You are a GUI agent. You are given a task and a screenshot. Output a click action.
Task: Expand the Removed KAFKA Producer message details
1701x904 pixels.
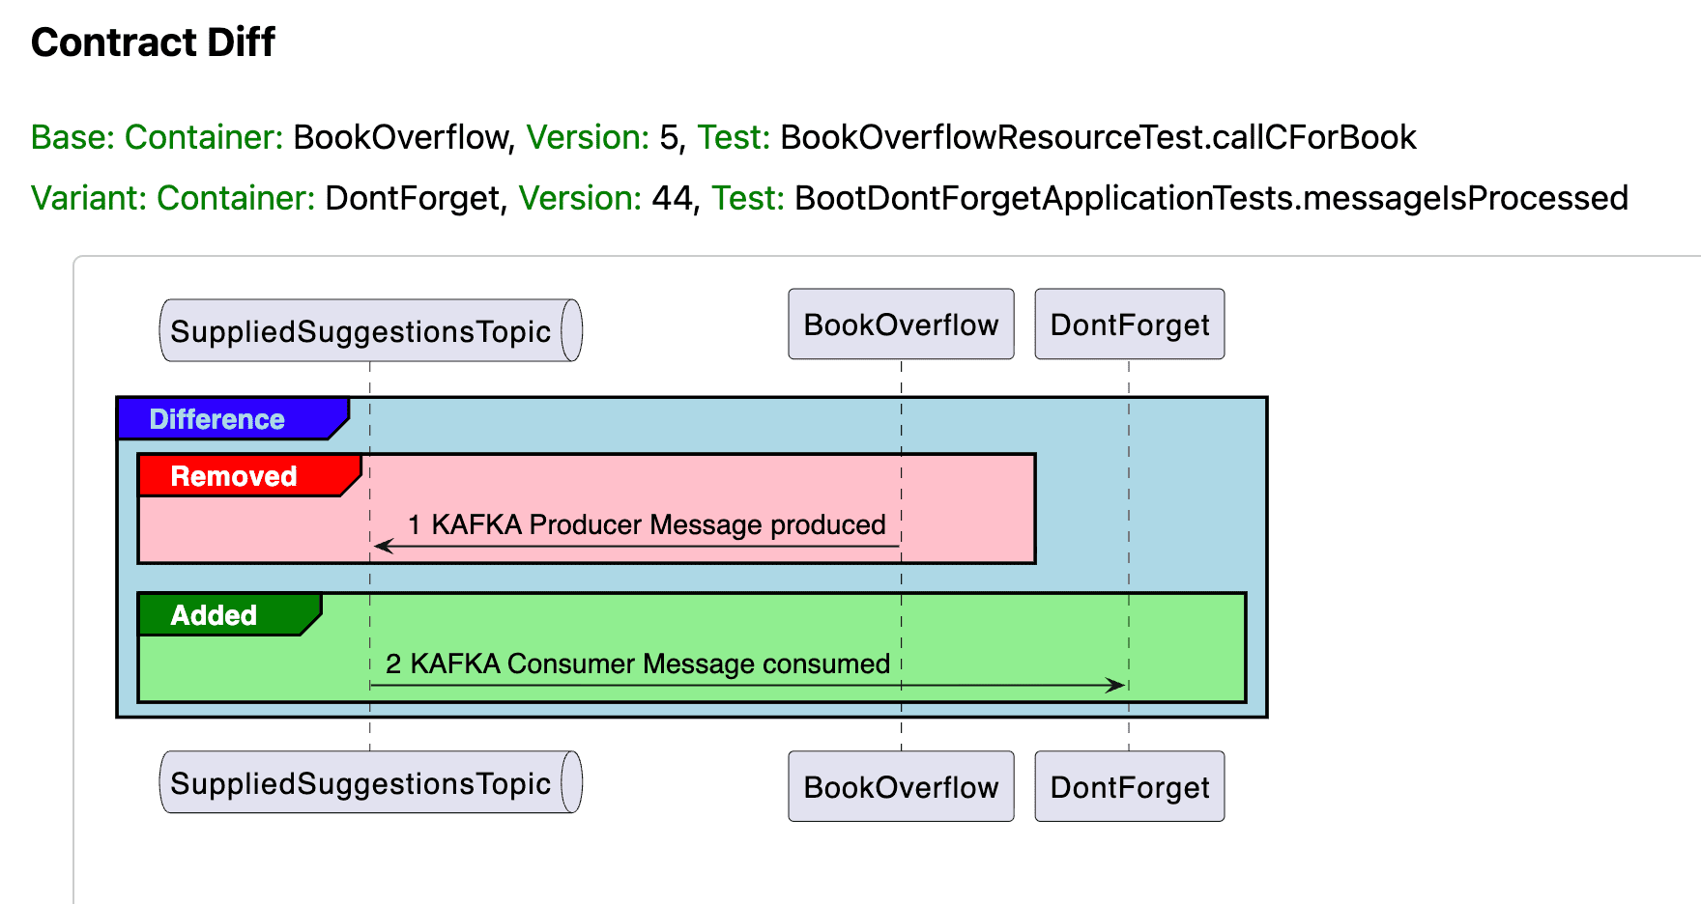pyautogui.click(x=646, y=525)
